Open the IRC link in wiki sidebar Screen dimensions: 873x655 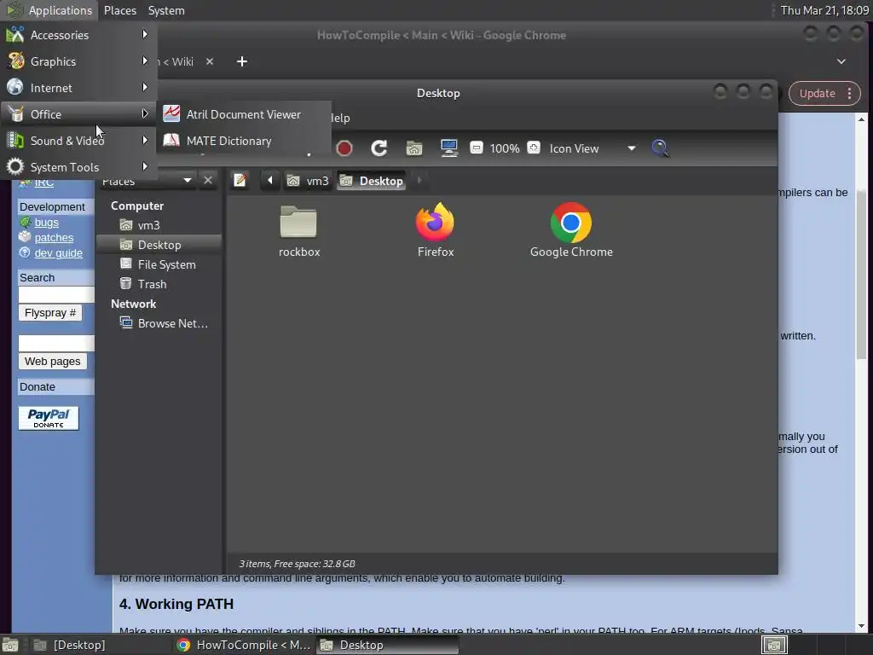(x=44, y=183)
